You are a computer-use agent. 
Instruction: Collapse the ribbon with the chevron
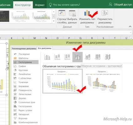coord(130,26)
